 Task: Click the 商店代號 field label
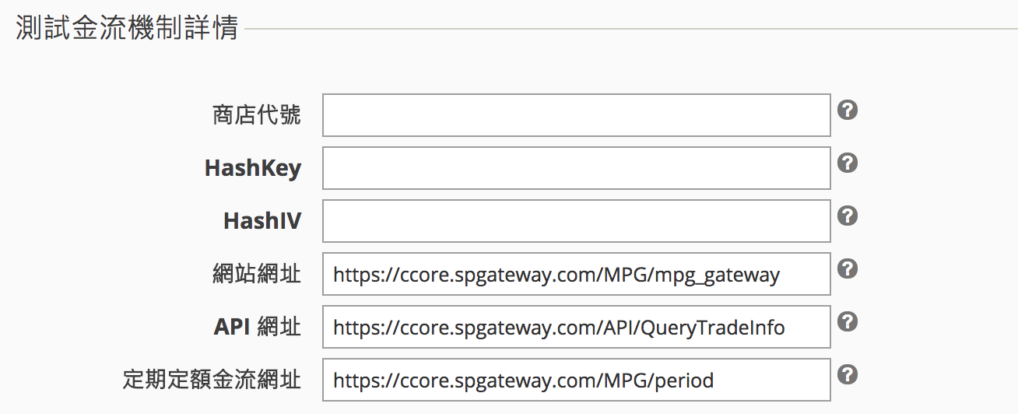pos(257,116)
